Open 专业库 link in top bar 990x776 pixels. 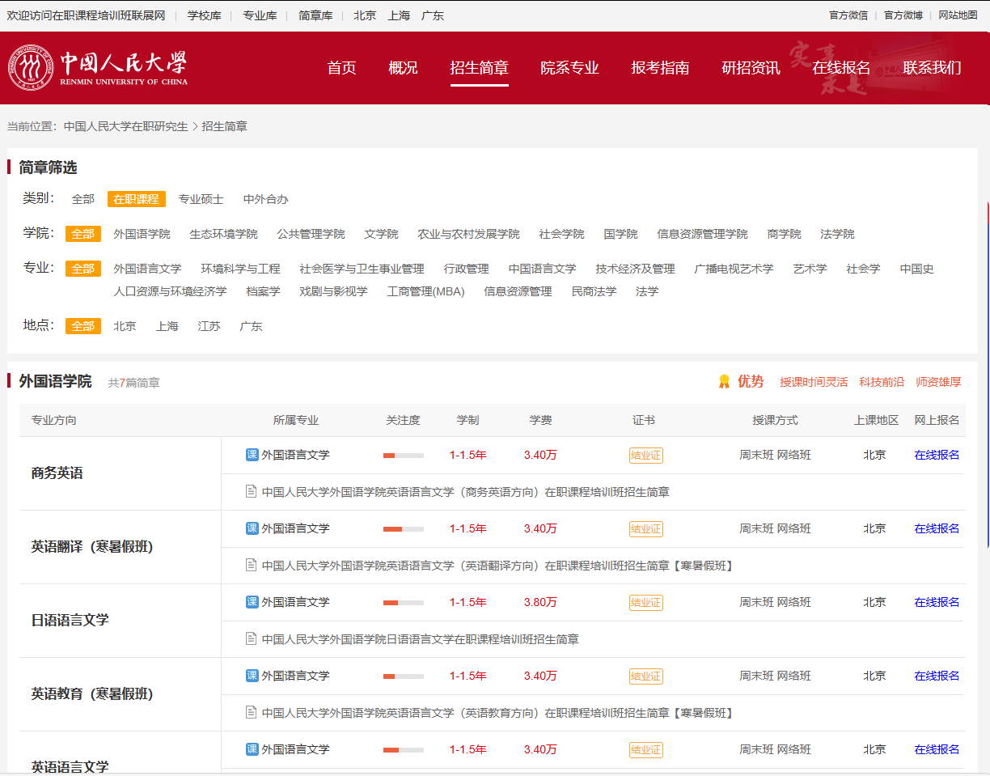click(x=260, y=15)
